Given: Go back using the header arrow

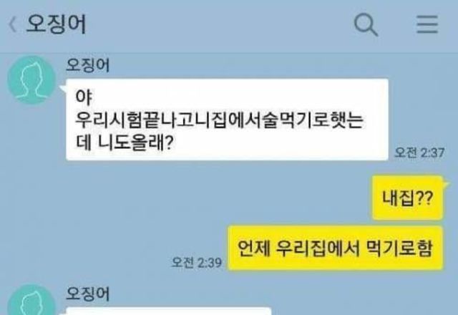Looking at the screenshot, I should pyautogui.click(x=12, y=24).
